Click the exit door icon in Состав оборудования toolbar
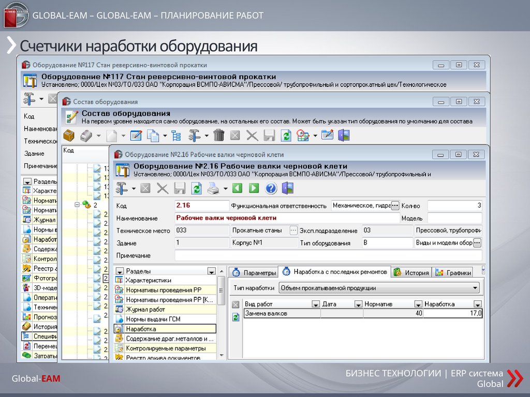This screenshot has width=530, height=397. (344, 136)
